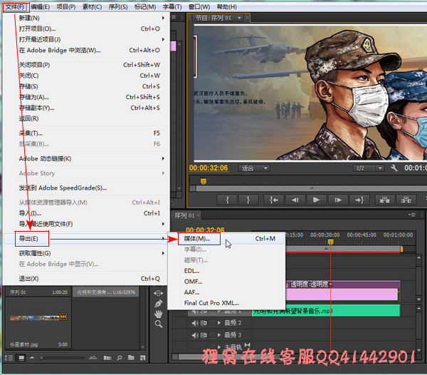Select the Slide tool above the Pen tool
Viewport: 427px width, 375px height.
159,293
